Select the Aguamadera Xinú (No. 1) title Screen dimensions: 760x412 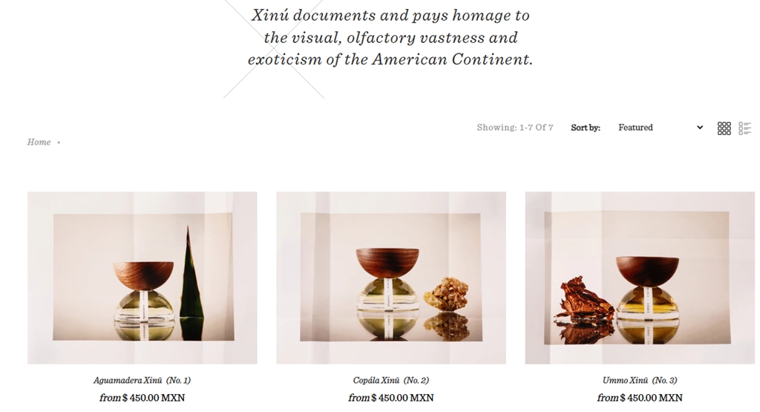[x=142, y=381]
